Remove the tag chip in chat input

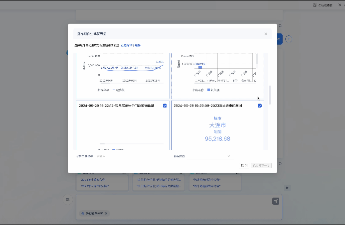(x=106, y=214)
